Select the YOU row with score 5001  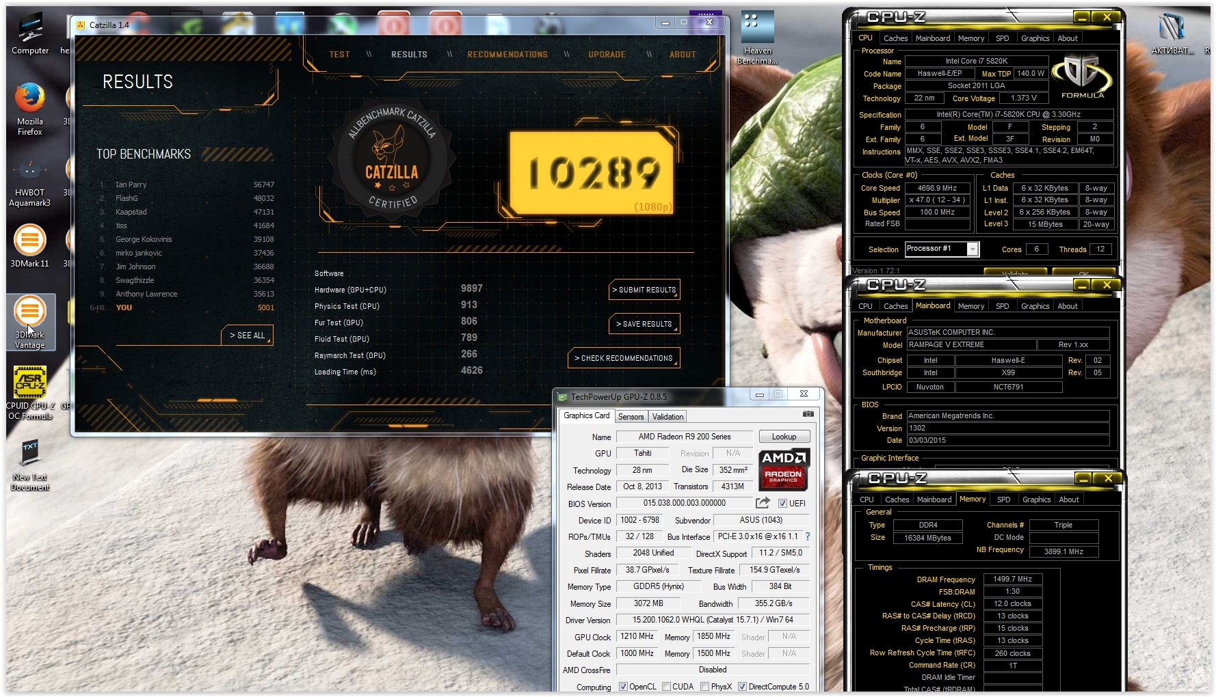(x=183, y=307)
